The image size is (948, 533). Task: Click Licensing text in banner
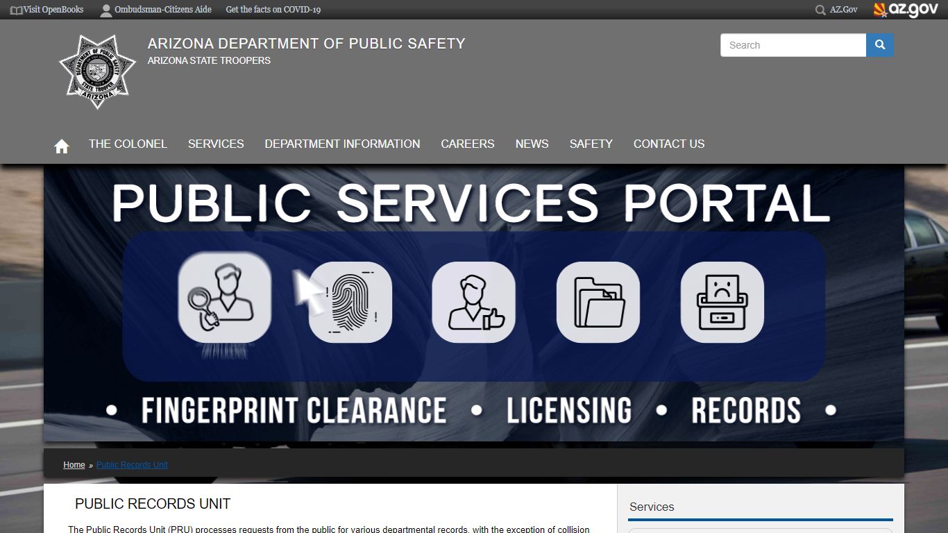569,411
